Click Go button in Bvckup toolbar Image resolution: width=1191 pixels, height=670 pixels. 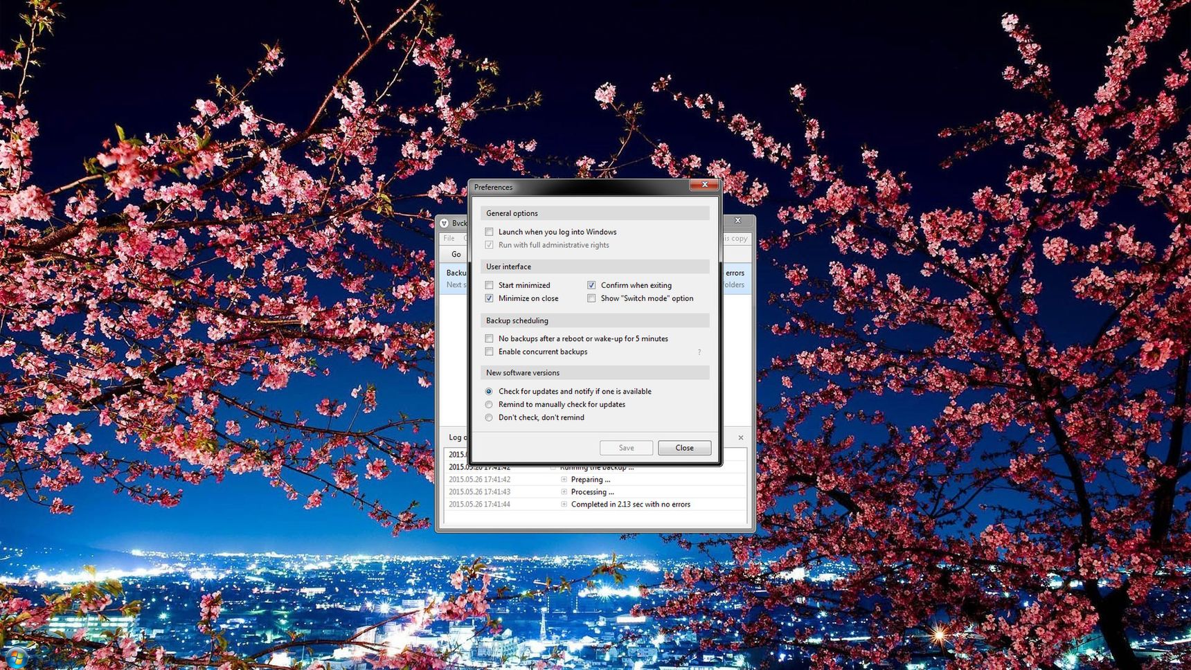[x=456, y=254]
